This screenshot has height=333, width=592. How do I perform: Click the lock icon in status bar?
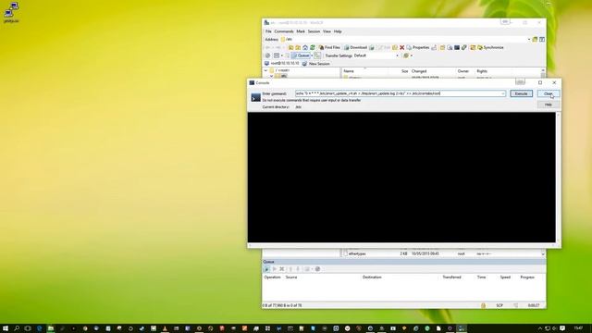(483, 305)
